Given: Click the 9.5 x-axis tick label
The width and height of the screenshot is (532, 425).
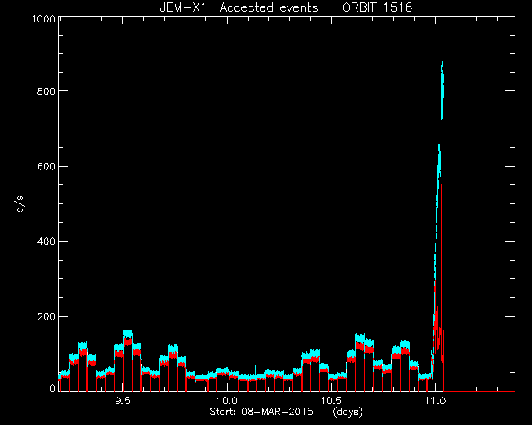Looking at the screenshot, I should (122, 401).
